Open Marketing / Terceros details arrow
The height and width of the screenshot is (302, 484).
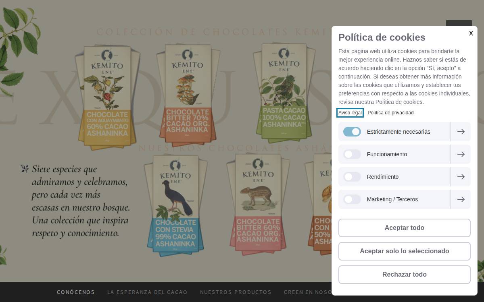(461, 199)
